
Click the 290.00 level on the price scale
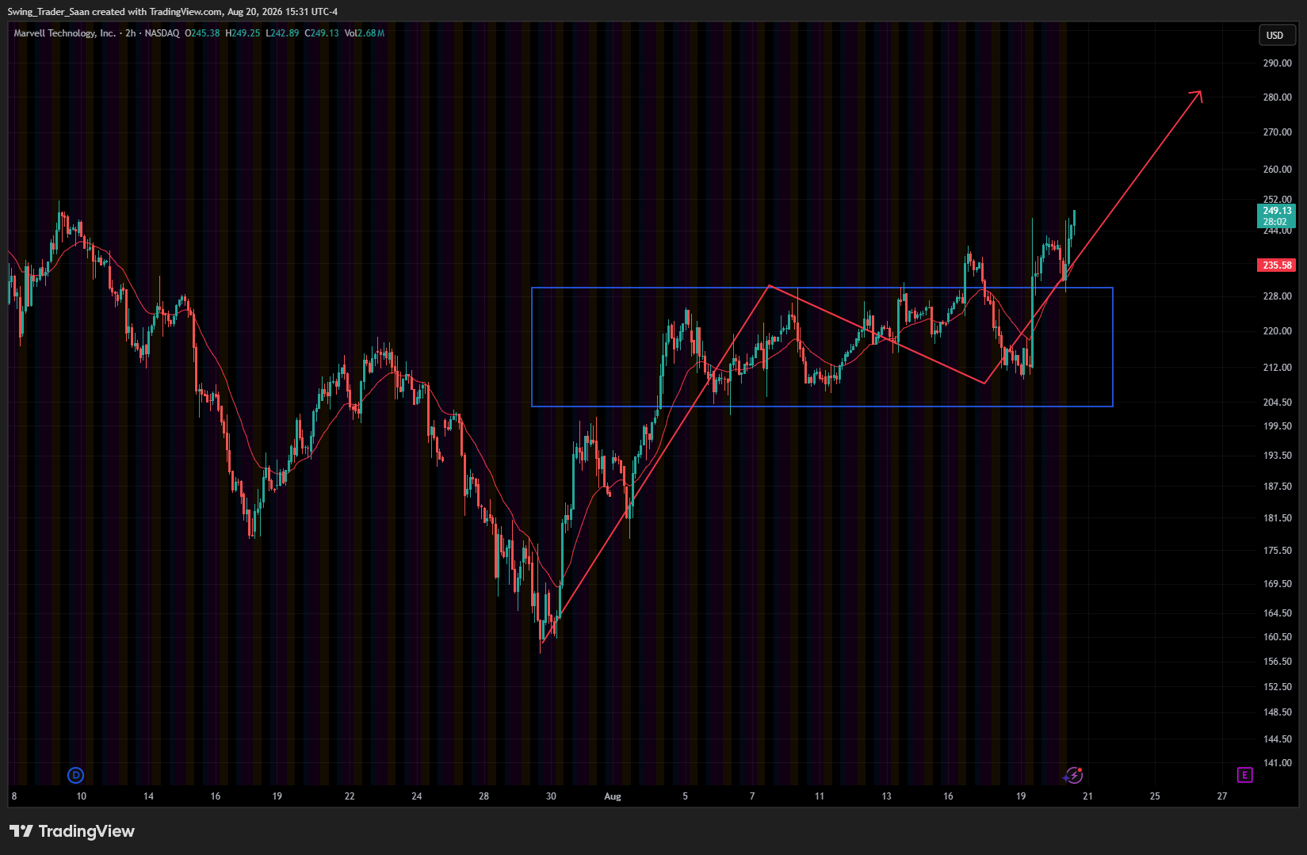1277,63
